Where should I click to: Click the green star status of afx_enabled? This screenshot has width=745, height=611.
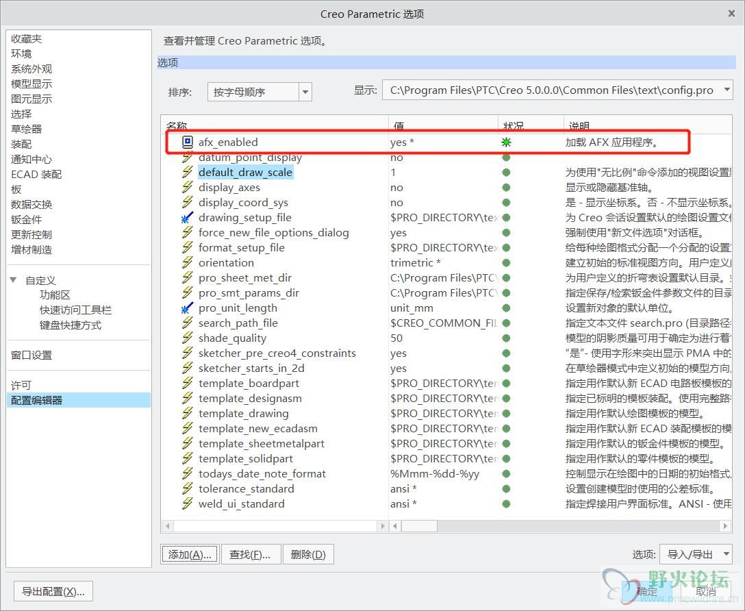[507, 142]
